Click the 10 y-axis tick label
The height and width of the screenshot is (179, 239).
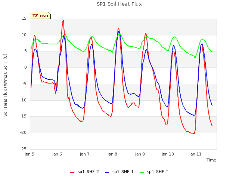[24, 35]
